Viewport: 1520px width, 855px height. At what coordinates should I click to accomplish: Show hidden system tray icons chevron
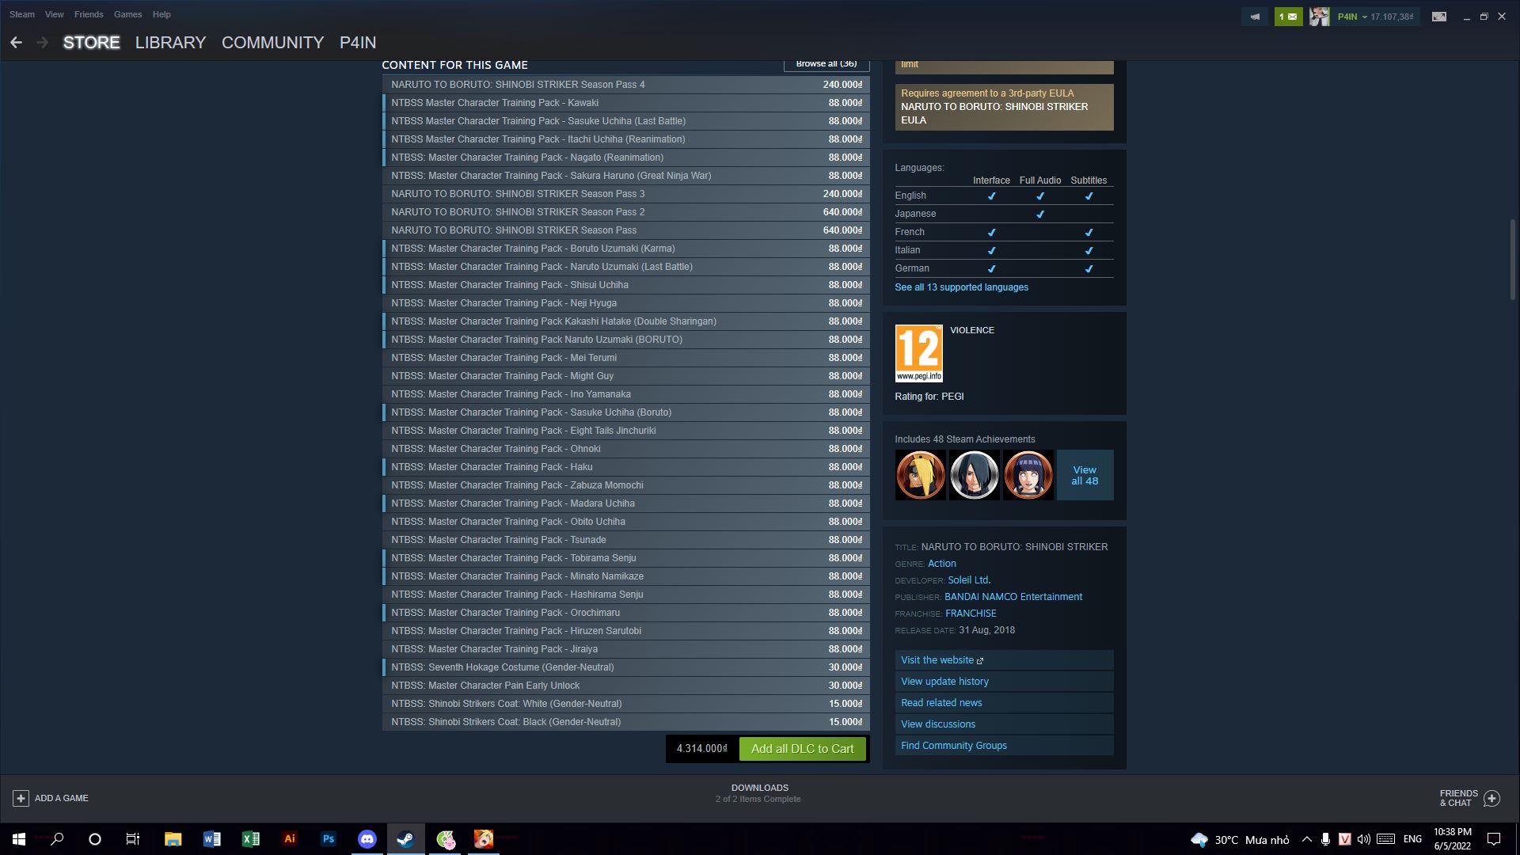(x=1306, y=839)
